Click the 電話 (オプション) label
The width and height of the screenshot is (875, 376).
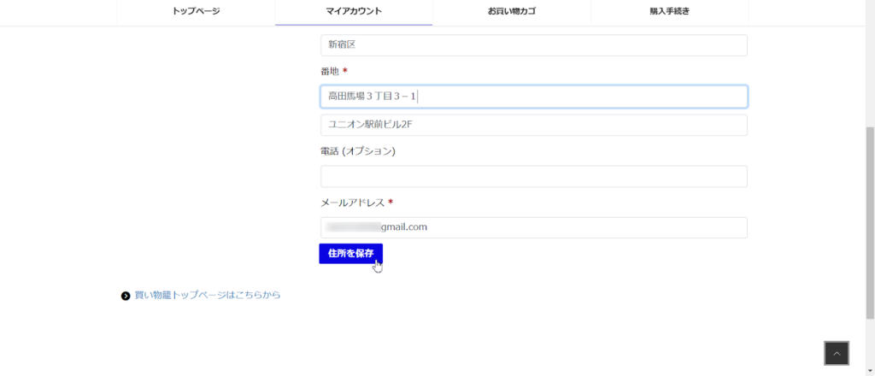coord(357,151)
